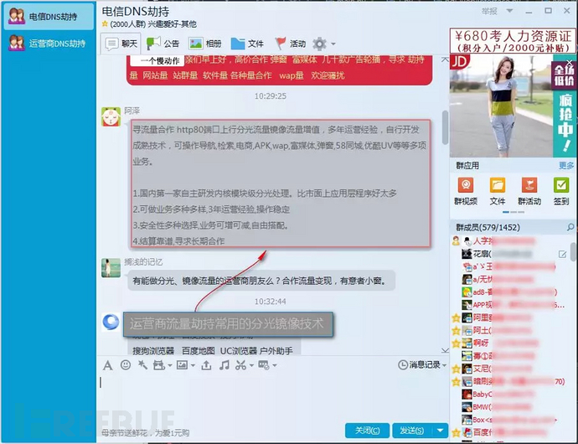Click the chat scroll-up arrow
This screenshot has width=578, height=444.
pyautogui.click(x=445, y=59)
